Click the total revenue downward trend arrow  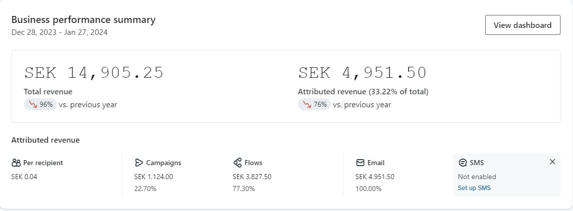(x=32, y=104)
